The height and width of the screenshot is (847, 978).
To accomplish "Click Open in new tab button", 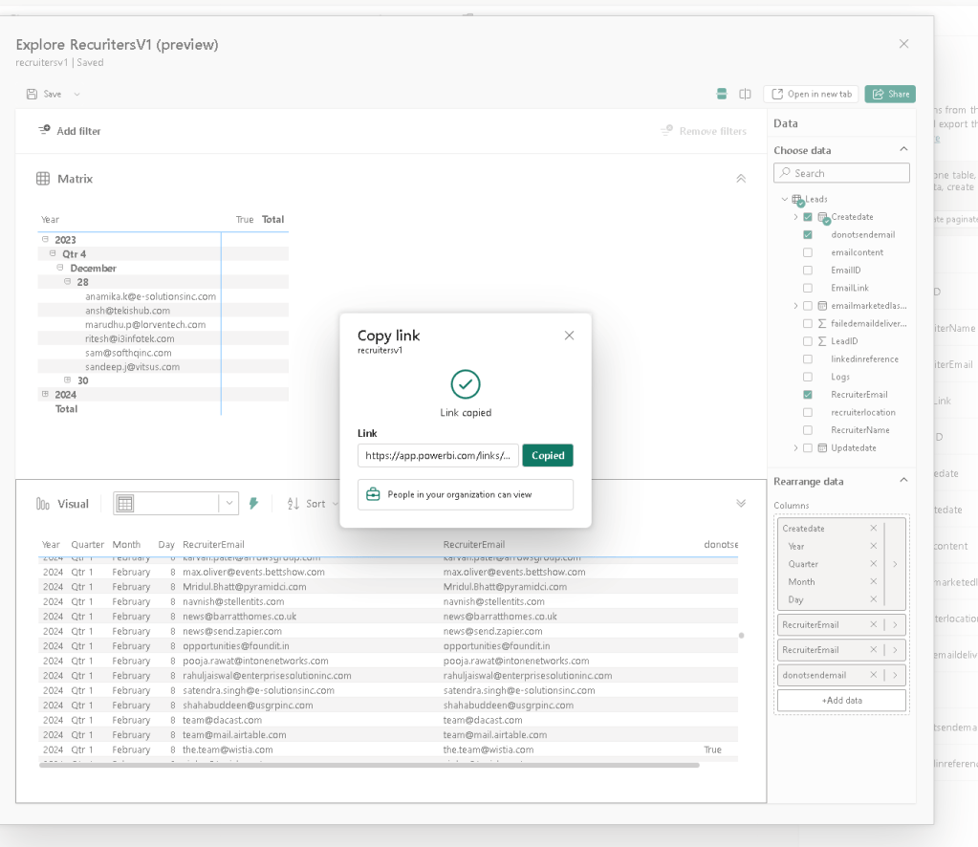I will point(811,95).
